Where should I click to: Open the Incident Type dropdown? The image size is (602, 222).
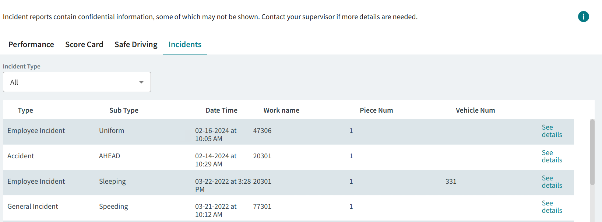pyautogui.click(x=77, y=82)
